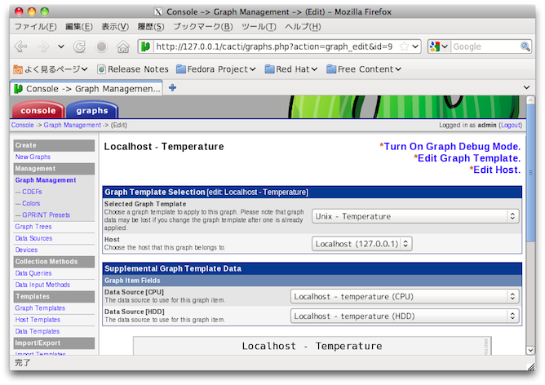Click the Logout link
Viewport: 545px width, 385px height.
pos(510,125)
